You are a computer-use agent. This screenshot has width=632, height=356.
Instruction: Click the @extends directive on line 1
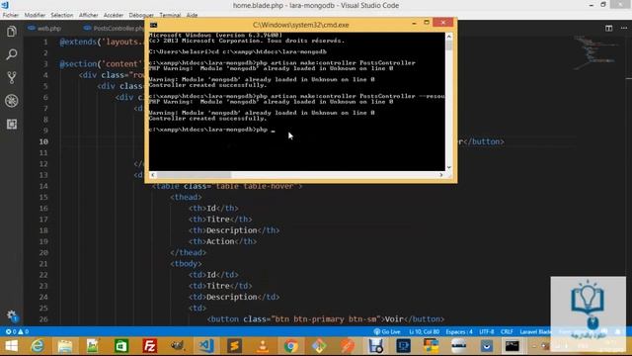pos(78,42)
